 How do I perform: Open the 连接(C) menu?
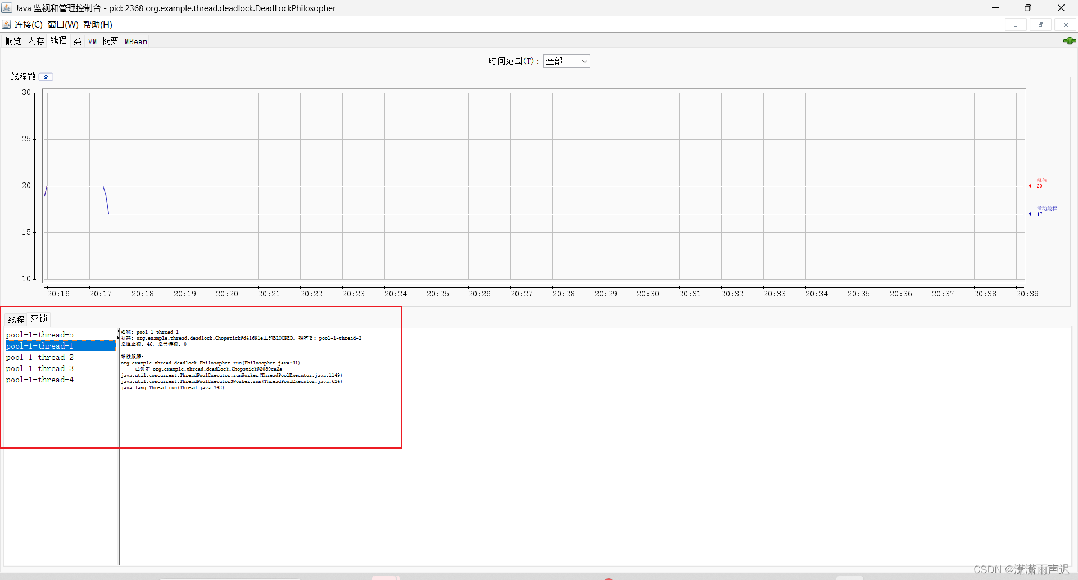28,25
